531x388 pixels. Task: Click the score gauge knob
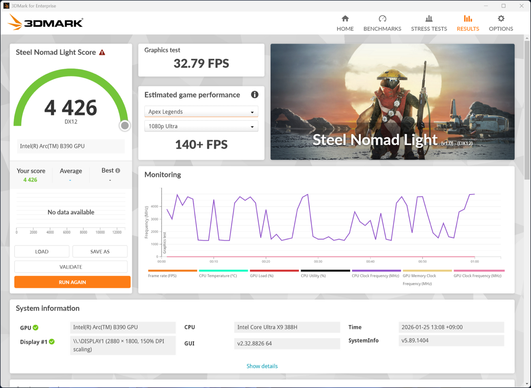(125, 125)
